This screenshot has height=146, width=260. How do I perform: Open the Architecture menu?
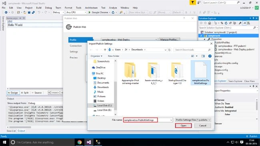pos(91,8)
